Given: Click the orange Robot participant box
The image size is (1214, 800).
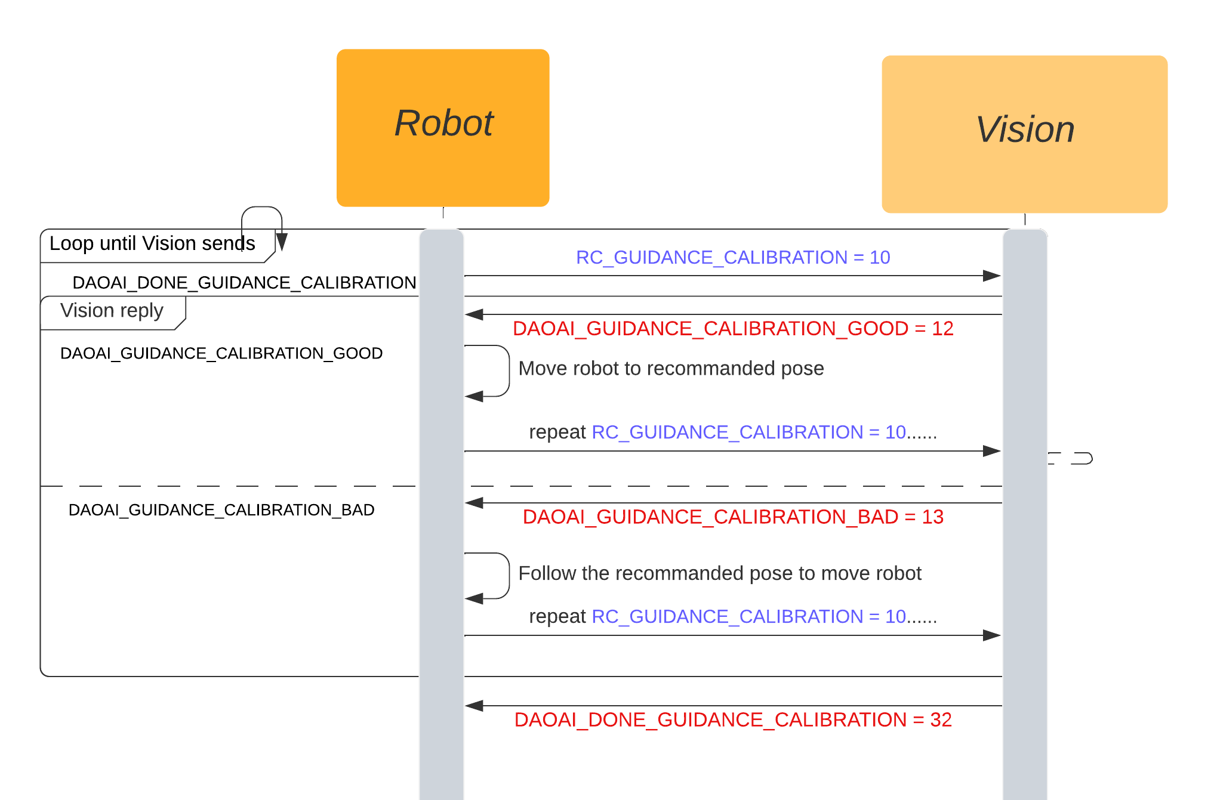Looking at the screenshot, I should pyautogui.click(x=443, y=128).
